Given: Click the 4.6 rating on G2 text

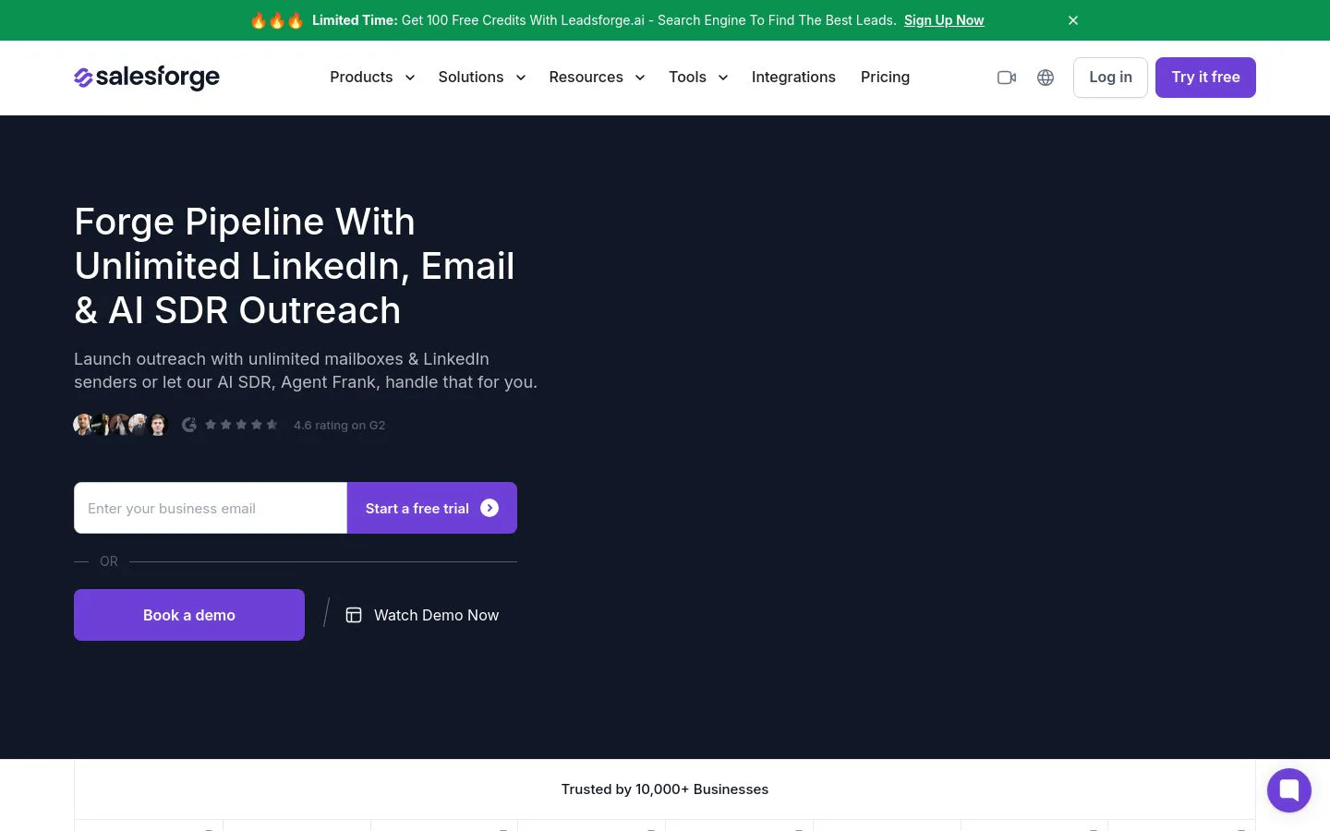Looking at the screenshot, I should point(339,425).
